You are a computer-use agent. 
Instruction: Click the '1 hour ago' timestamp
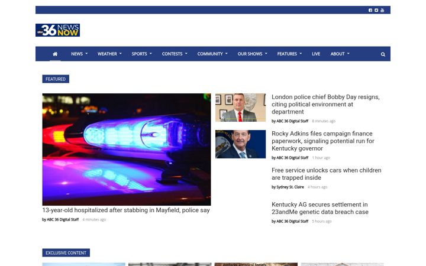(x=321, y=158)
